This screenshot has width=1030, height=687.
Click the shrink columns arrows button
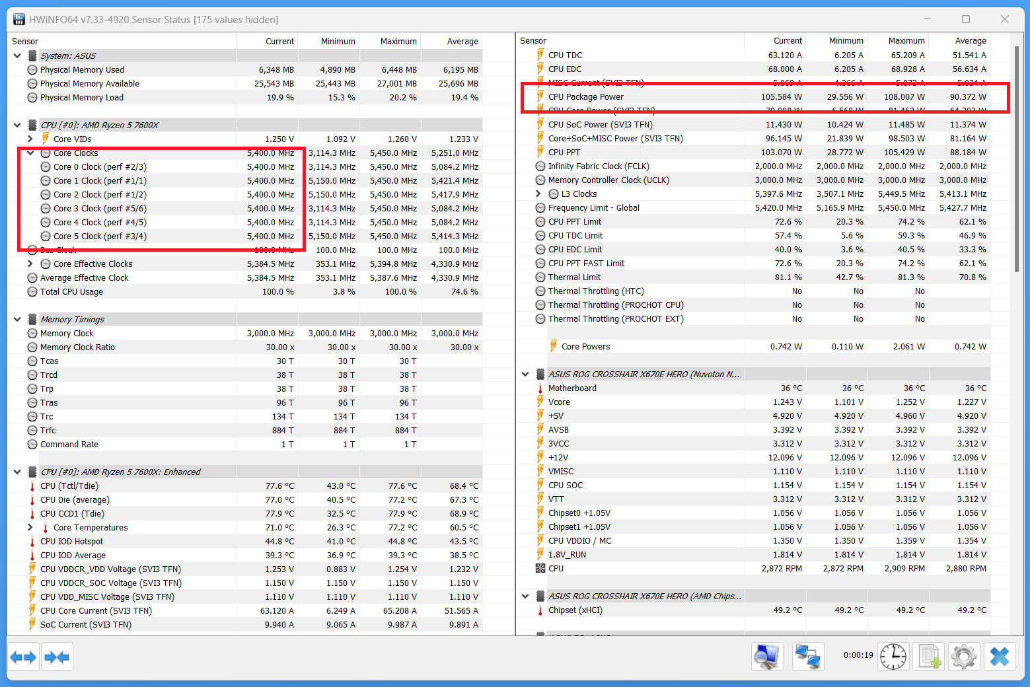coord(56,657)
